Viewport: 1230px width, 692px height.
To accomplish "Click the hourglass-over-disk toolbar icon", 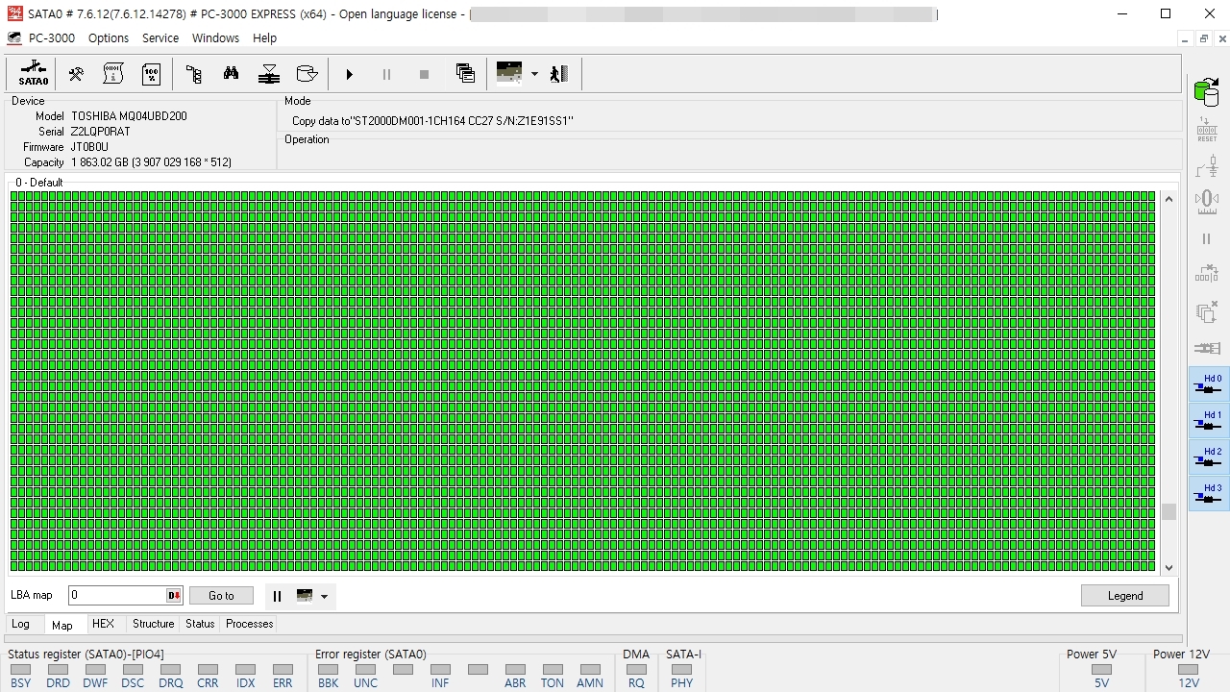I will pos(269,74).
